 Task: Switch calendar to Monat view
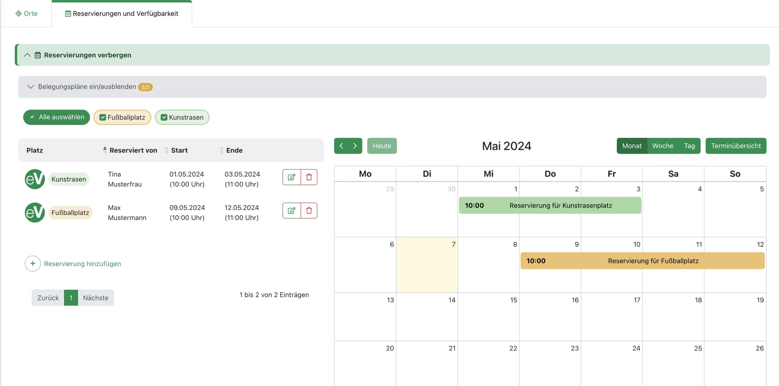coord(632,146)
